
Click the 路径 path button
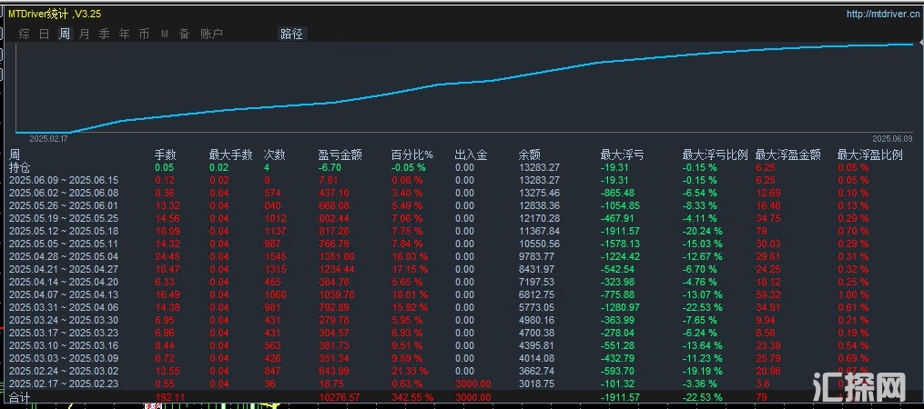pos(291,35)
